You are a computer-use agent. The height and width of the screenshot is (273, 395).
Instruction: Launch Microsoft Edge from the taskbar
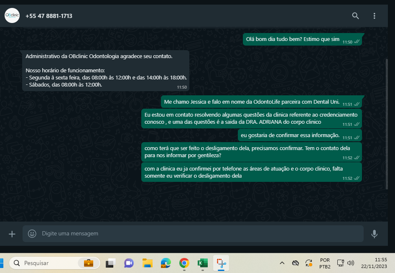tap(166, 263)
